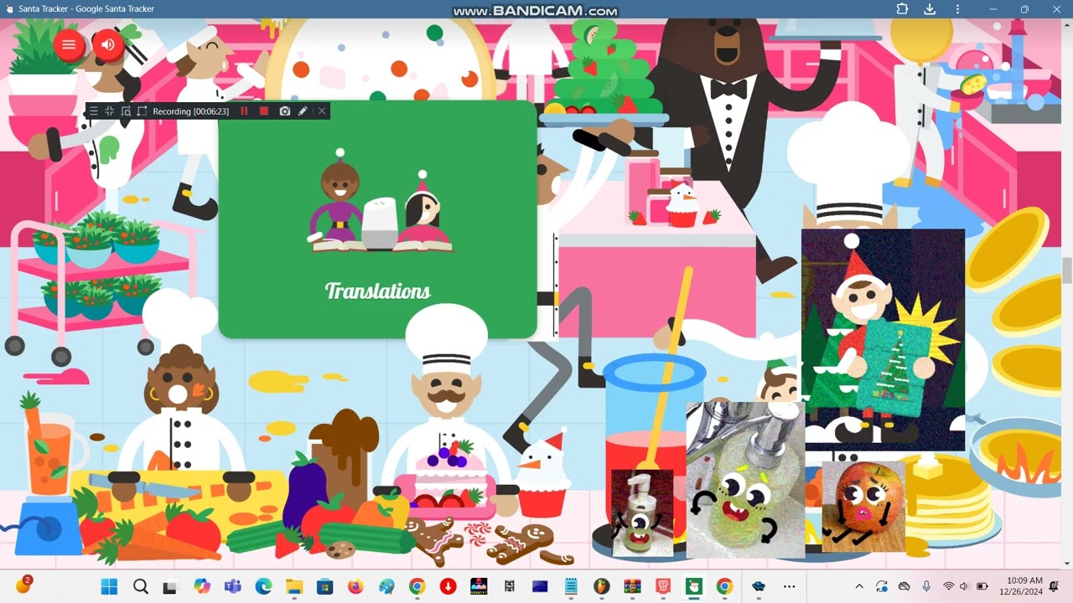This screenshot has width=1073, height=603.
Task: Open the soap dispenser at sink picture
Action: tap(745, 479)
